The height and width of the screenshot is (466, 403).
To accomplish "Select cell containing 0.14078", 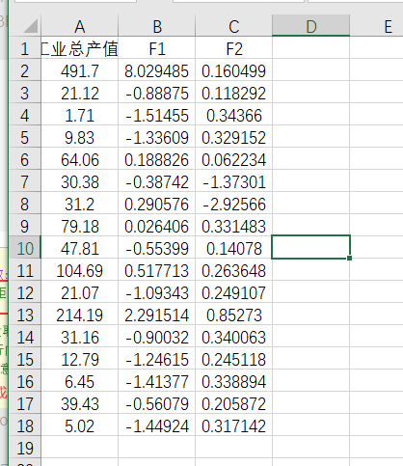I will pos(234,248).
